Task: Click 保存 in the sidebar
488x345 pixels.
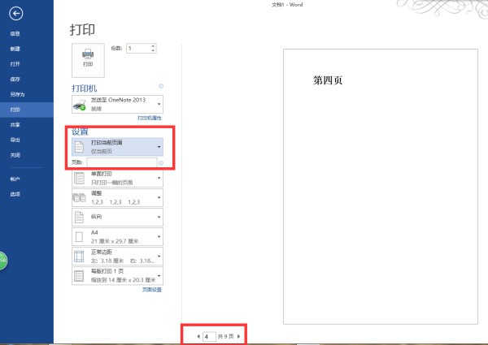Action: tap(15, 80)
